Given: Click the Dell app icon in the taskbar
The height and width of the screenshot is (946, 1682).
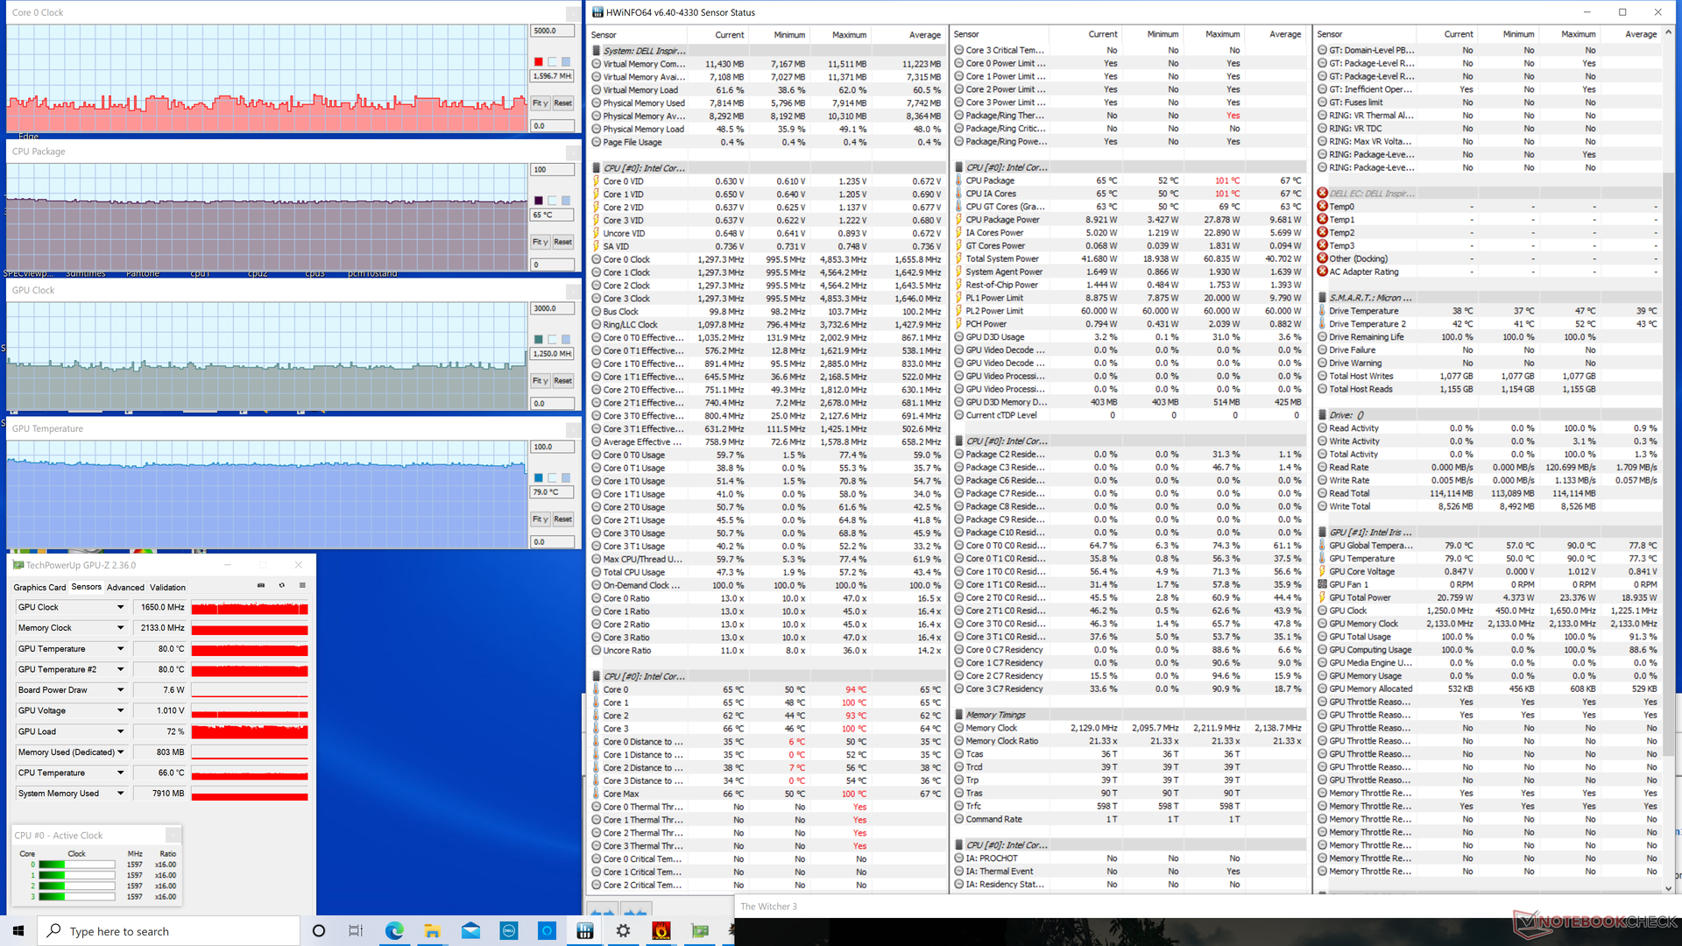Looking at the screenshot, I should (509, 931).
